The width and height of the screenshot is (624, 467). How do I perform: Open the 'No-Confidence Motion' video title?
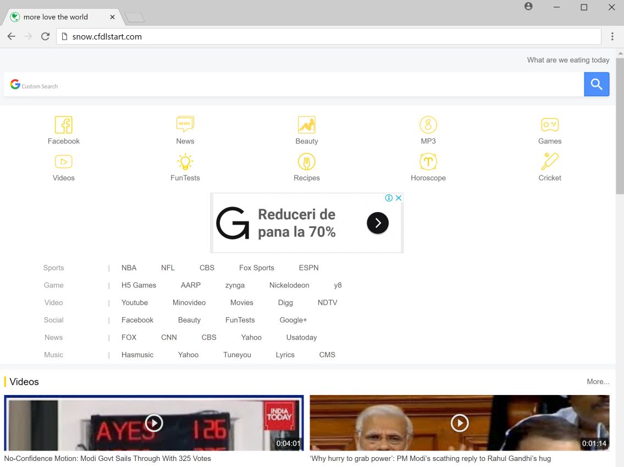(x=107, y=458)
